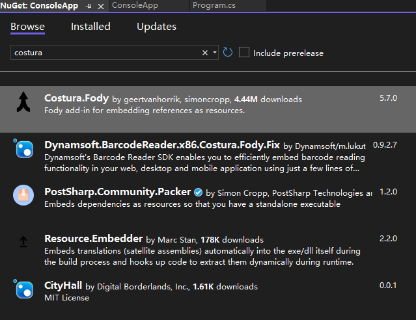The width and height of the screenshot is (416, 320).
Task: Pin the NuGet: ConsoleApp tab
Action: (x=89, y=6)
